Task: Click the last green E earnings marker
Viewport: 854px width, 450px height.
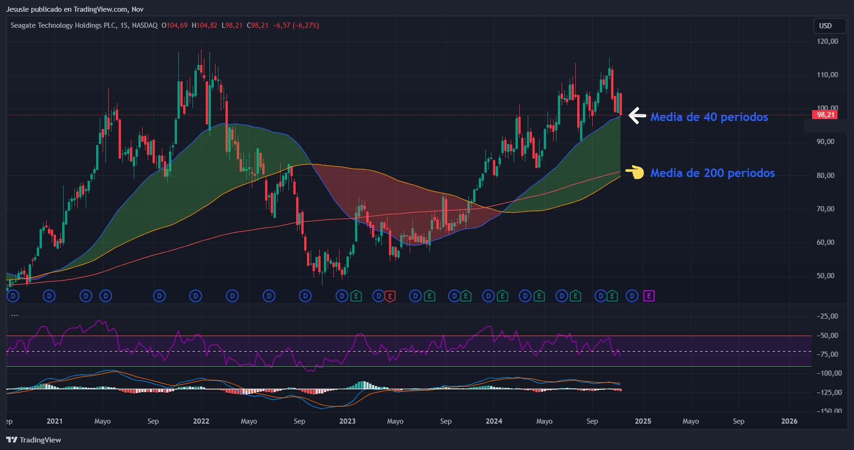Action: click(612, 296)
